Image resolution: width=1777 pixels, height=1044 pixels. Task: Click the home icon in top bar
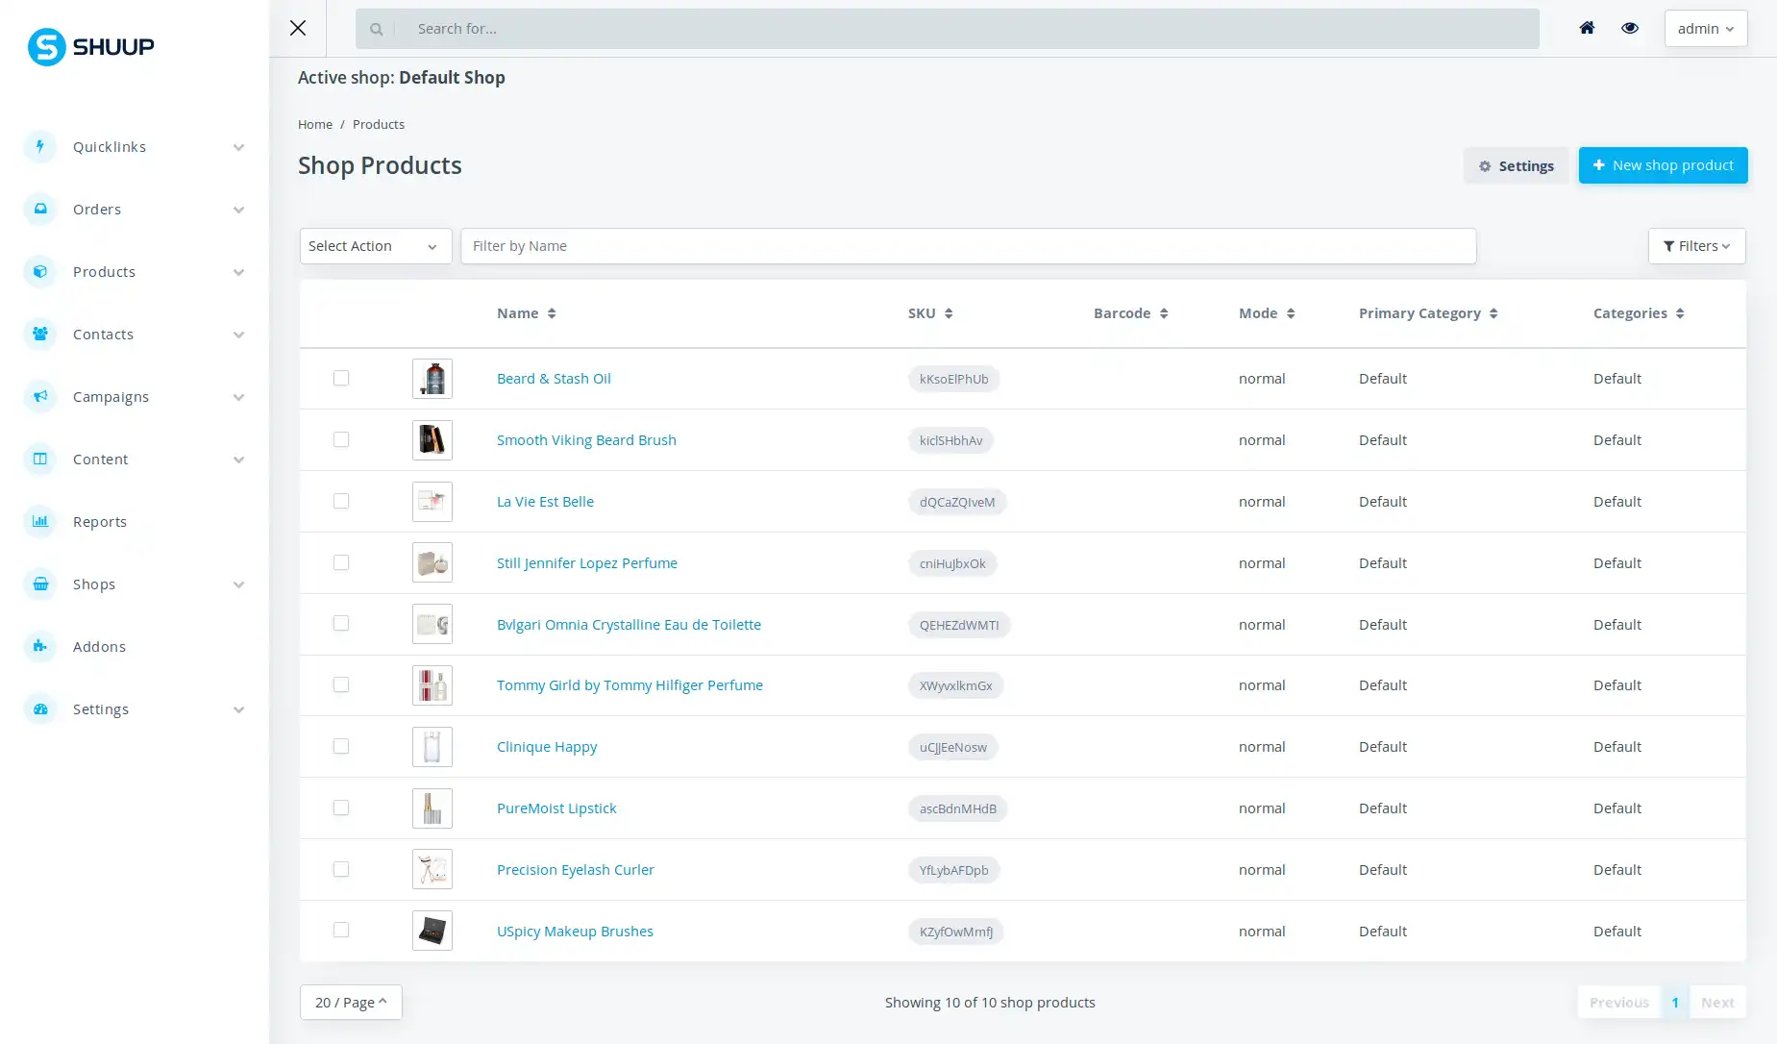click(1587, 28)
